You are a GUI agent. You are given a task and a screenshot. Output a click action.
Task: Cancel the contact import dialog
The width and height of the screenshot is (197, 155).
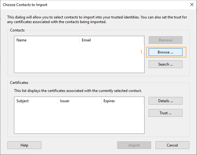pyautogui.click(x=172, y=145)
